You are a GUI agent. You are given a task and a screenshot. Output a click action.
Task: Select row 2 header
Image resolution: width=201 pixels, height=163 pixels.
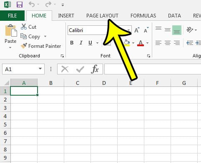pyautogui.click(x=5, y=99)
